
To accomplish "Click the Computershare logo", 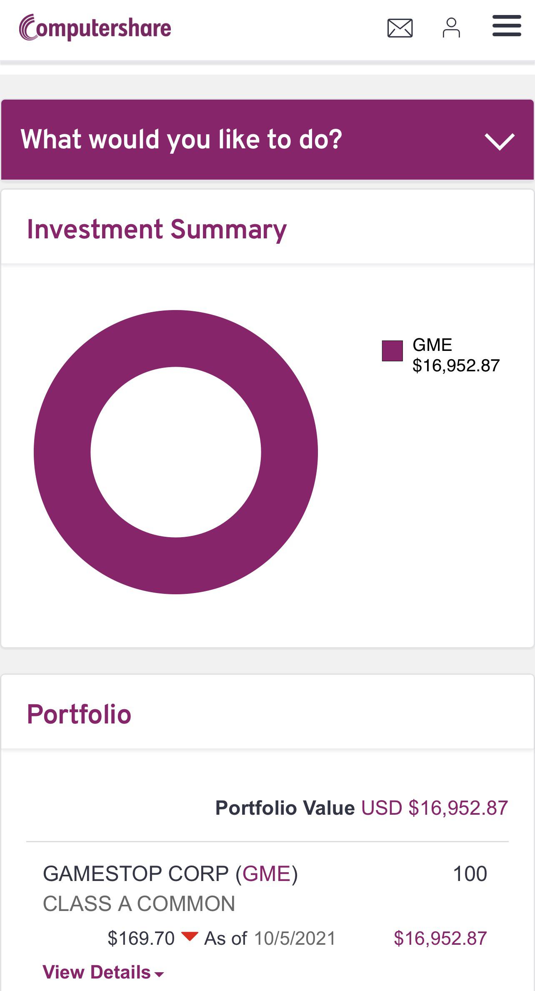I will 95,28.
